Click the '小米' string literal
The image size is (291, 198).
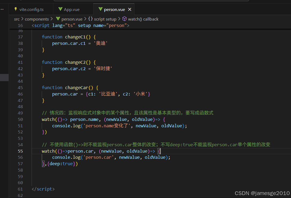[140, 94]
